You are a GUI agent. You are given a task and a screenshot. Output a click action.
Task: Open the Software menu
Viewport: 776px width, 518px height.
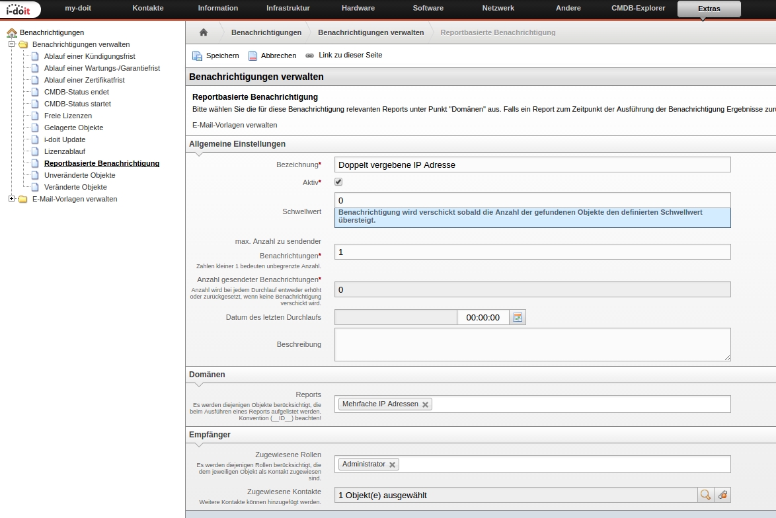(x=428, y=8)
